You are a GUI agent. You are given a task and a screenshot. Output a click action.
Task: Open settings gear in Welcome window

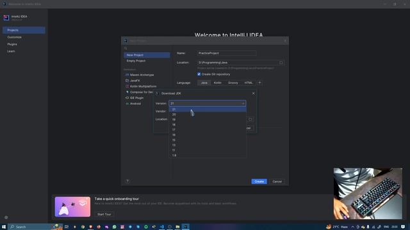6,217
